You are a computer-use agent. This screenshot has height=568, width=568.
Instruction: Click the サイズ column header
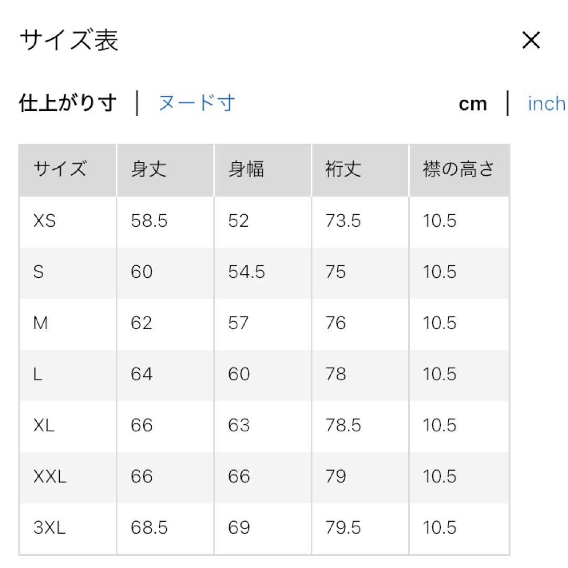[59, 170]
